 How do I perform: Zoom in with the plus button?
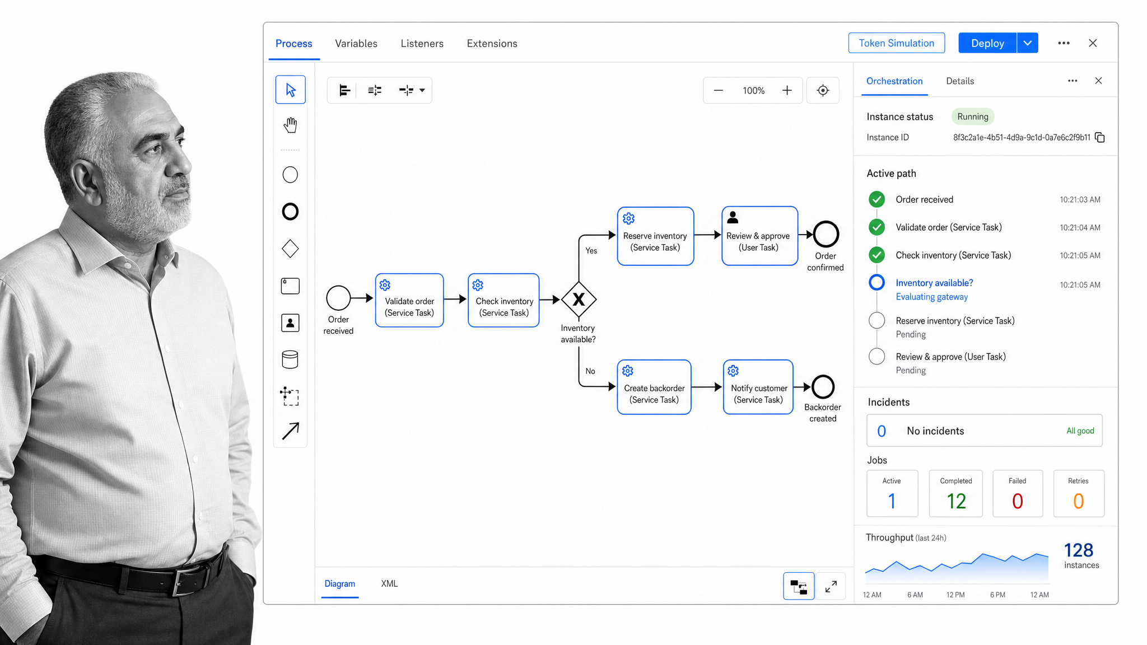[x=787, y=90]
